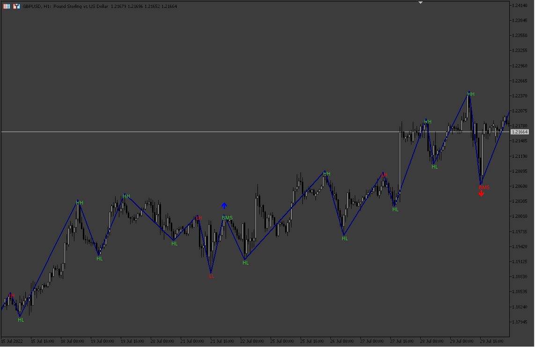The width and height of the screenshot is (535, 347).
Task: Click the chart shift triangle marker at top
Action: [421, 2]
